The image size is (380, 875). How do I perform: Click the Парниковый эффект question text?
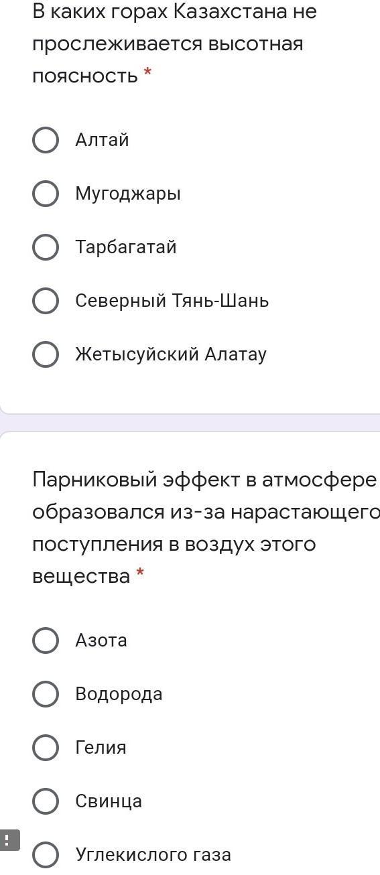(x=206, y=528)
